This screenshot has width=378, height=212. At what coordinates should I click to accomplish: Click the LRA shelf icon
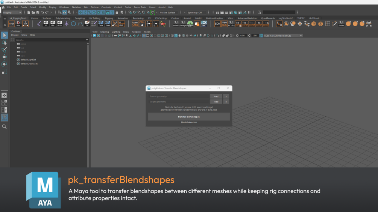(53, 24)
